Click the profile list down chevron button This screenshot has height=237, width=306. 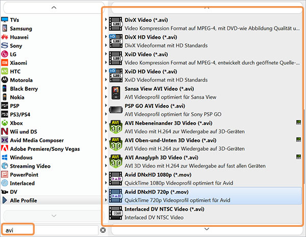pyautogui.click(x=207, y=229)
